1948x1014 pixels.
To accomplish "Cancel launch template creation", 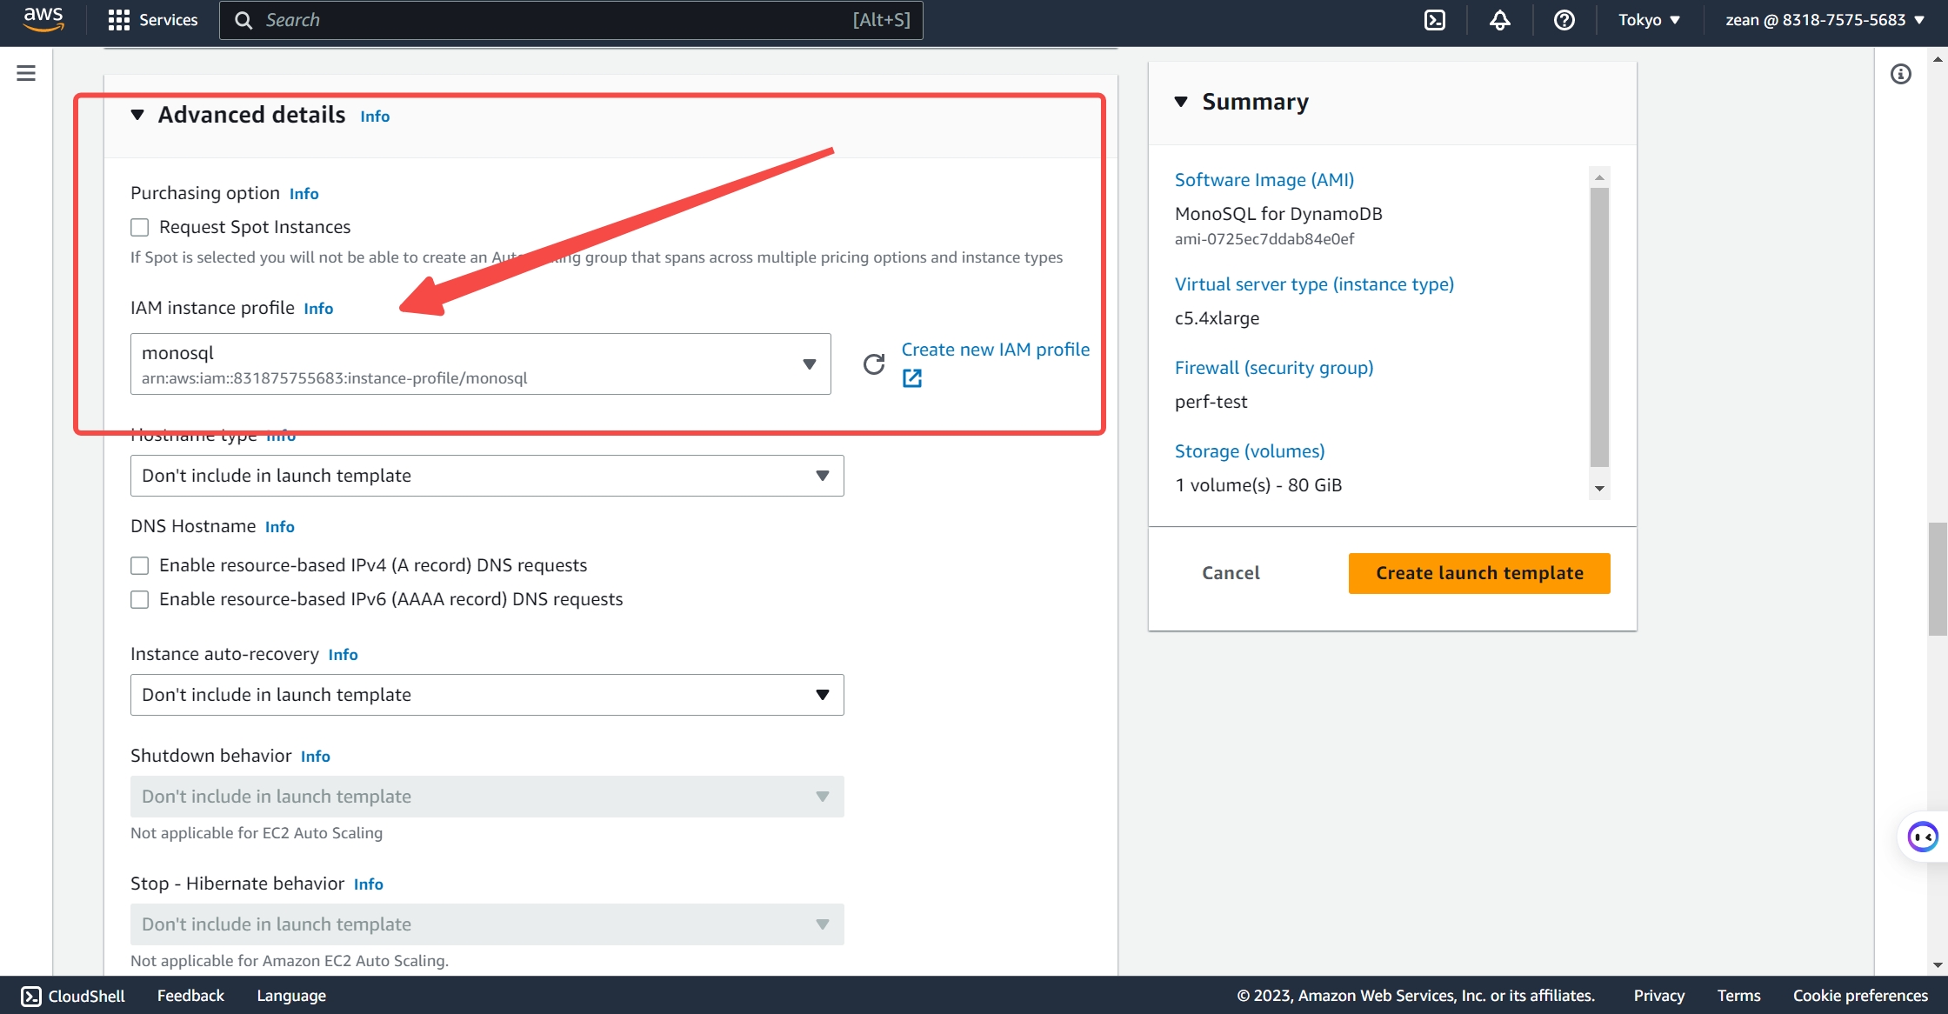I will click(1231, 573).
